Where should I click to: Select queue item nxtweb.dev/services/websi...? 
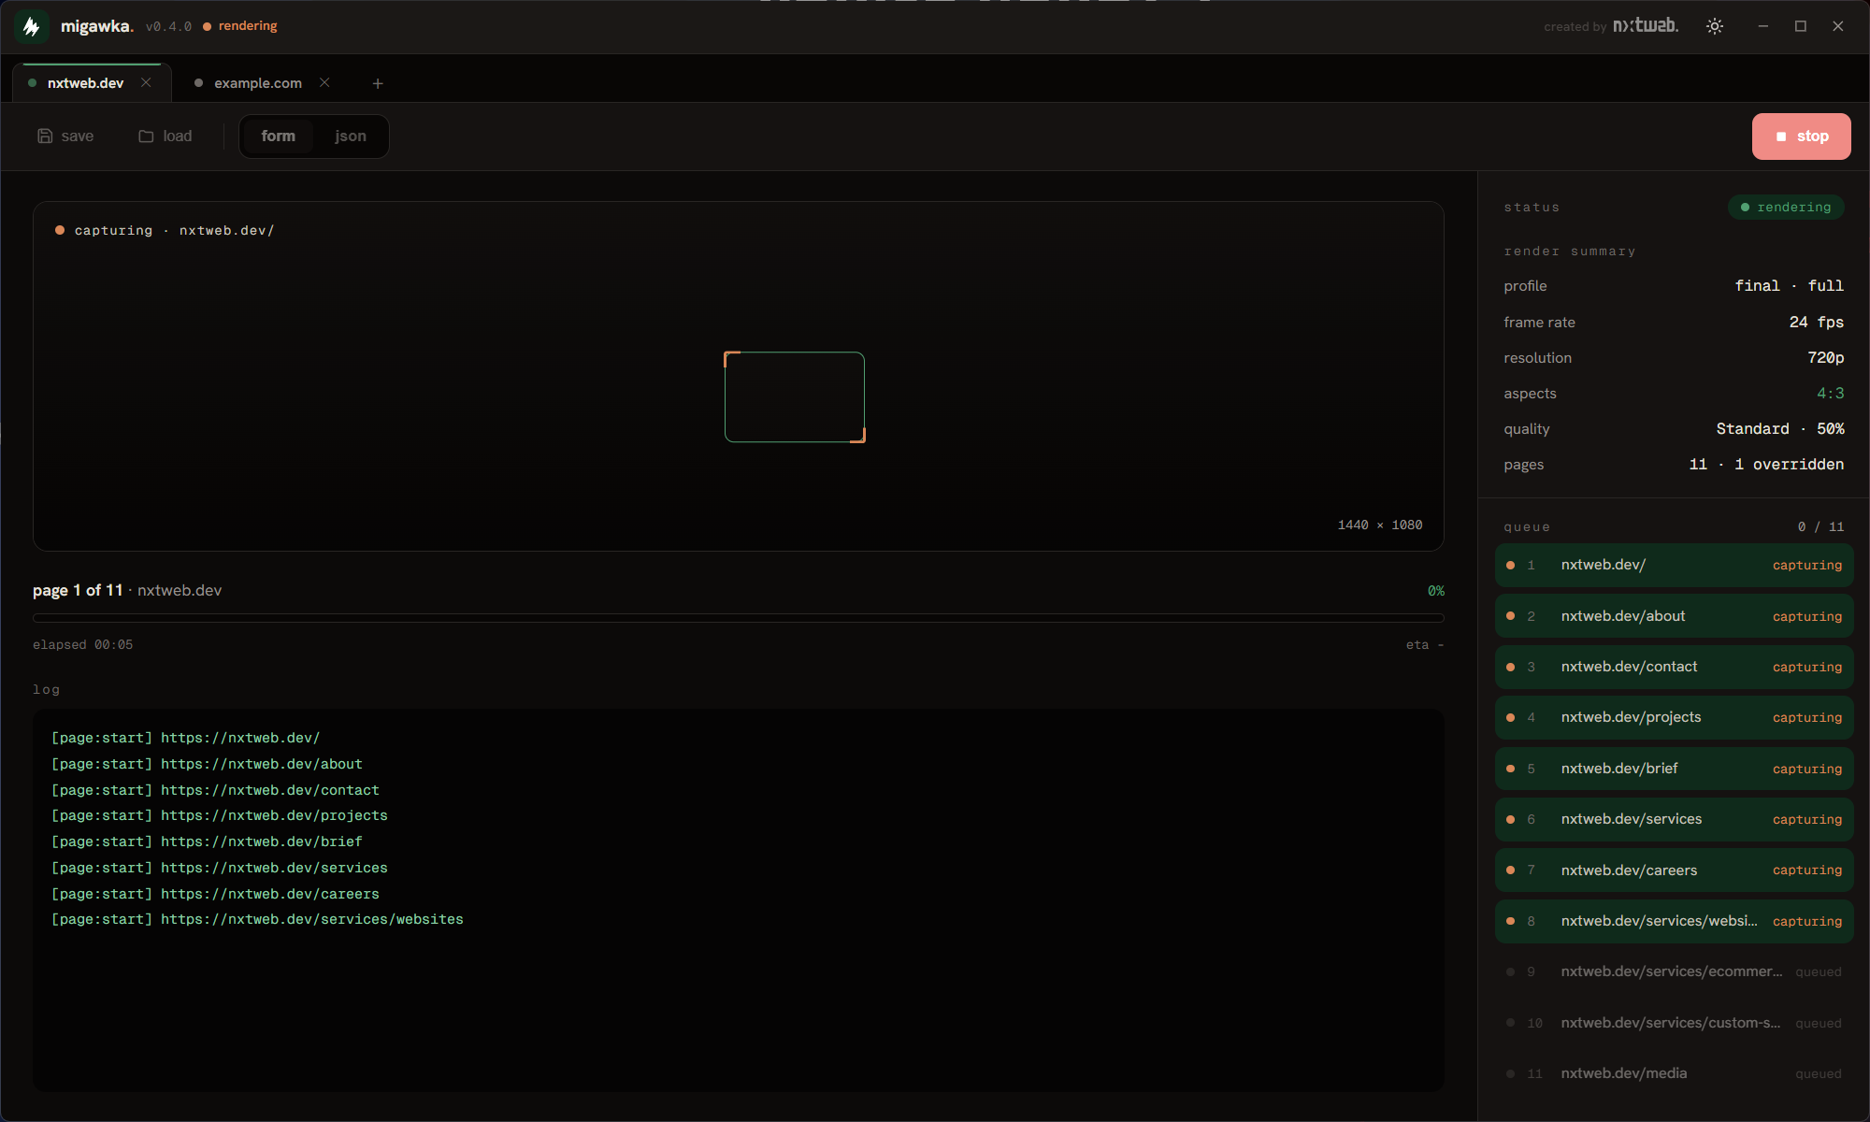click(x=1674, y=921)
